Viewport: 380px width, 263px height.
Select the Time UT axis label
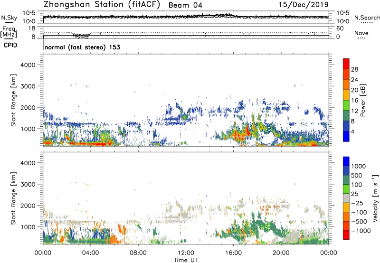click(186, 260)
